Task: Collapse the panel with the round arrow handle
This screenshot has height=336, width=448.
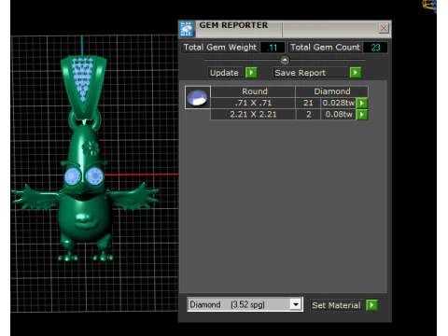Action: [x=285, y=60]
